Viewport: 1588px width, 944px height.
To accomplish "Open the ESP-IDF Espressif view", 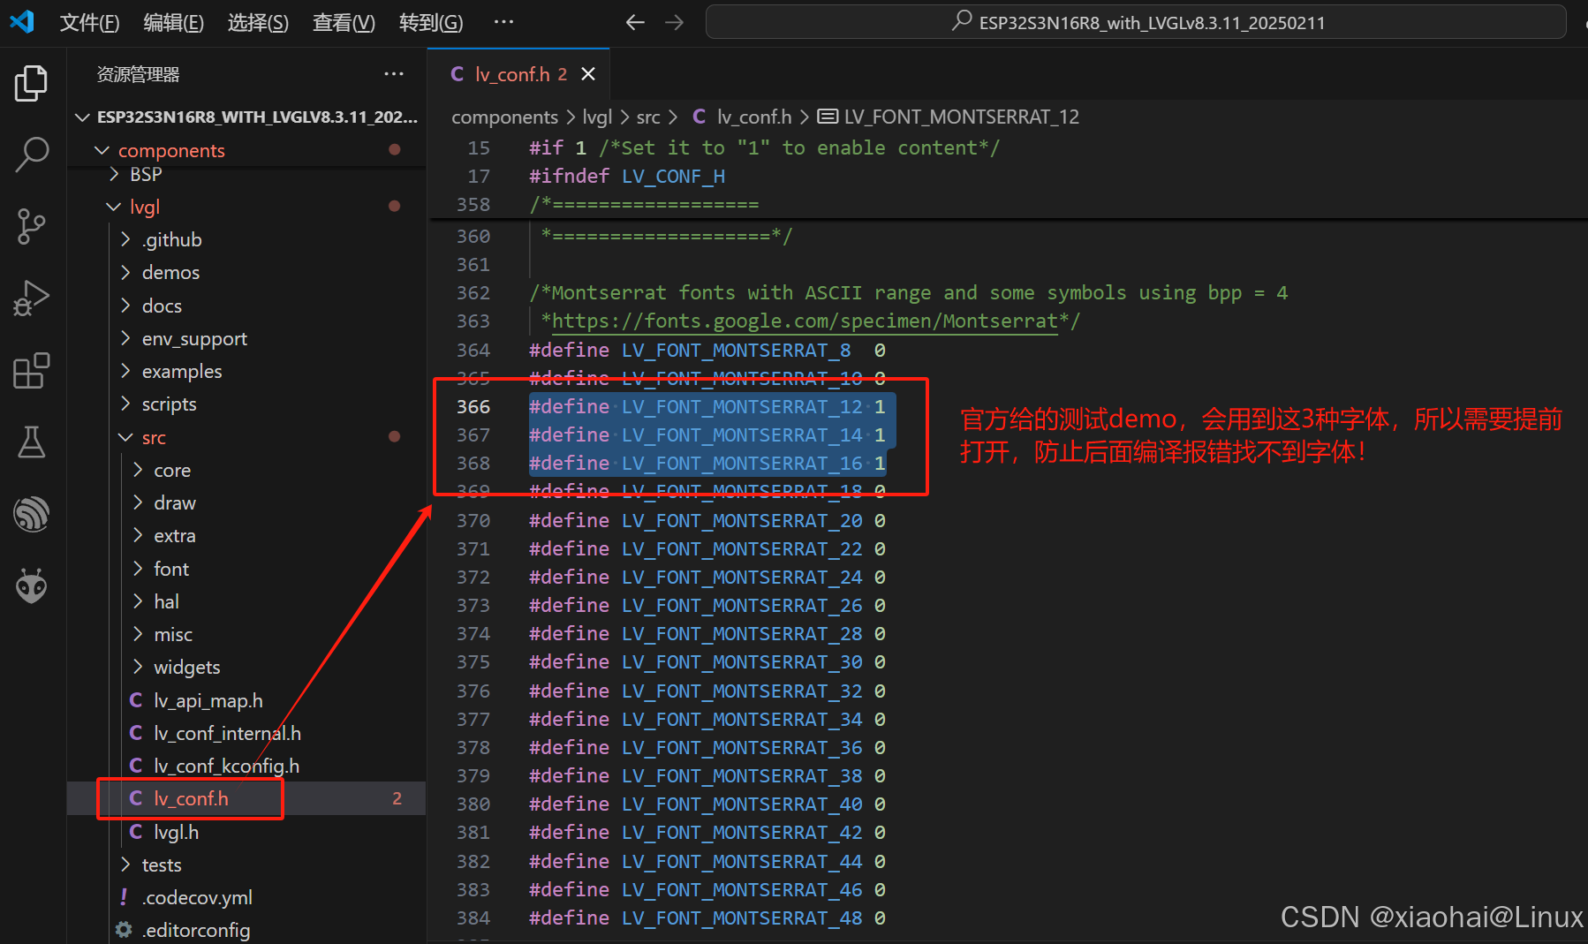I will click(32, 514).
